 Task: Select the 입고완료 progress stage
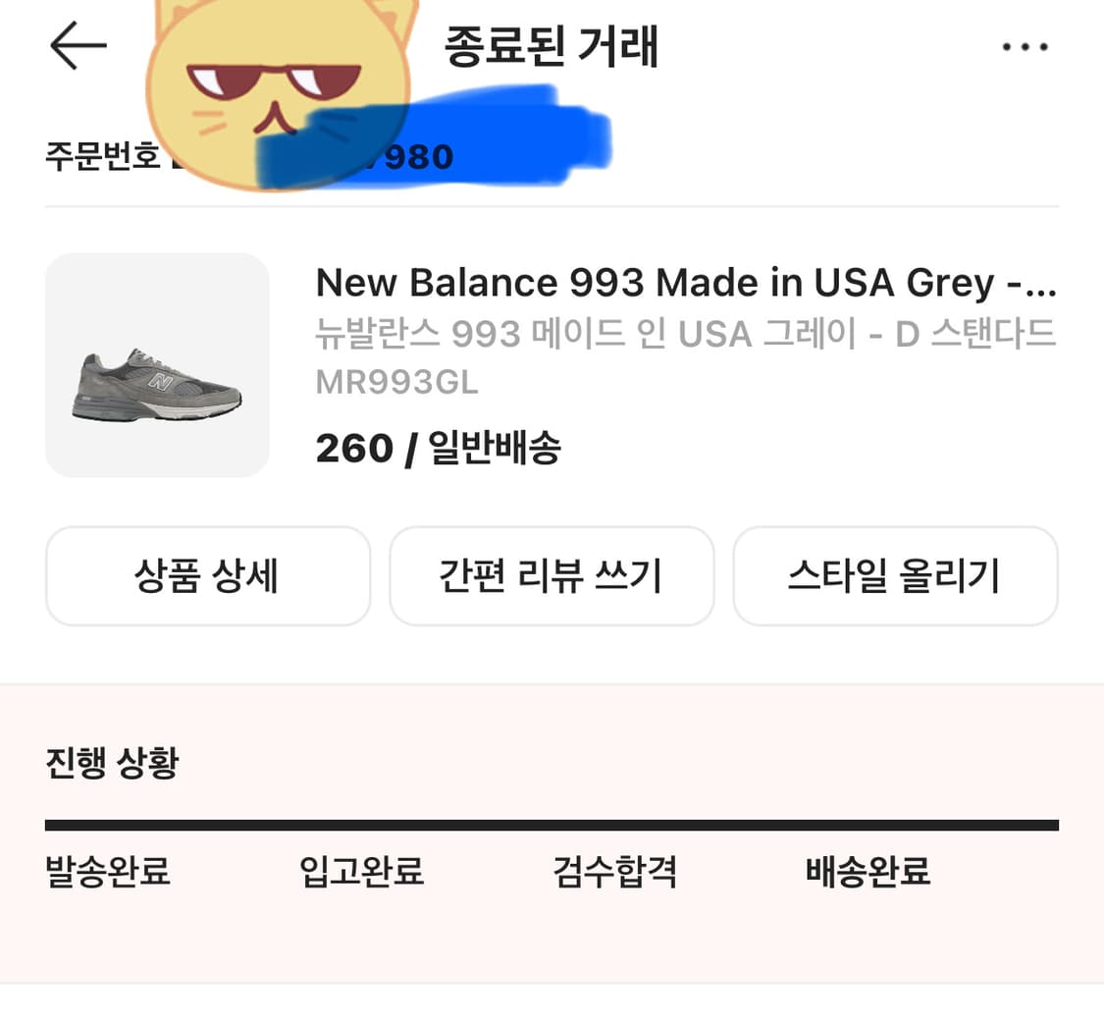[359, 872]
